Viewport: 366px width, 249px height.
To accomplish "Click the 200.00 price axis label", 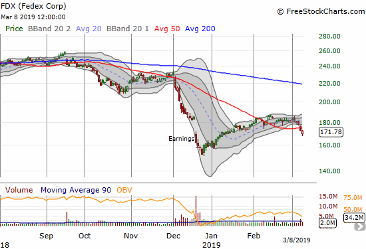I will (x=329, y=102).
